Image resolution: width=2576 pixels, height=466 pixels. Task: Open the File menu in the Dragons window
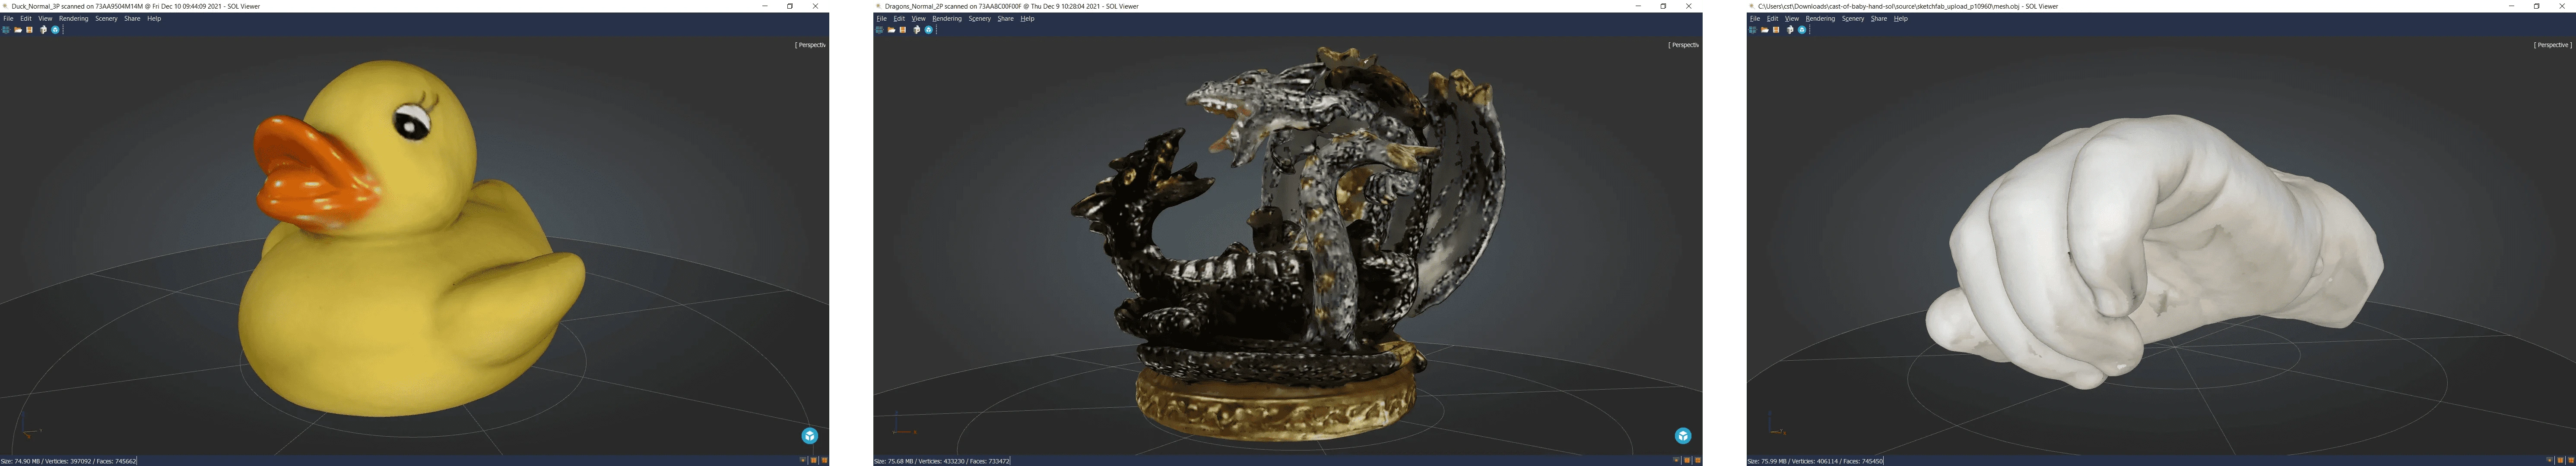pyautogui.click(x=881, y=18)
